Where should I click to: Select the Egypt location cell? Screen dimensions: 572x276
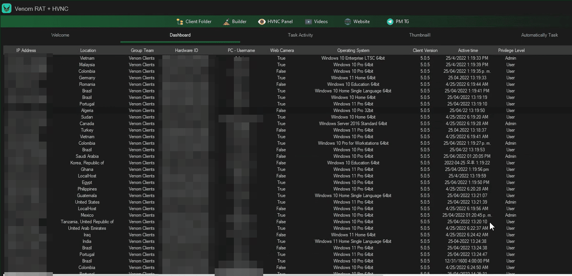(87, 182)
